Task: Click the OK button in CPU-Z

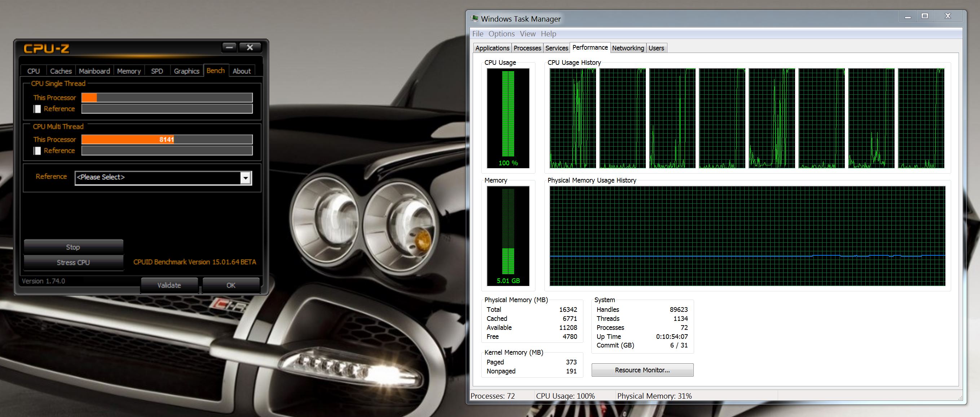Action: pos(231,285)
